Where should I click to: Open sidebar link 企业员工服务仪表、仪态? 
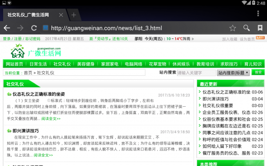[227, 112]
